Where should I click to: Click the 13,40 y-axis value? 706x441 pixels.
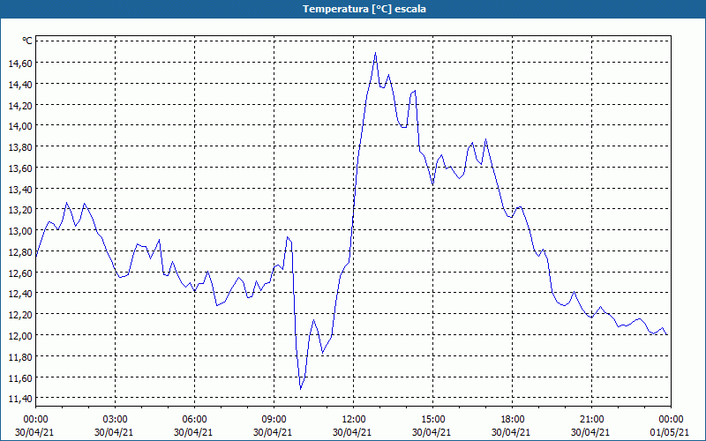click(20, 189)
